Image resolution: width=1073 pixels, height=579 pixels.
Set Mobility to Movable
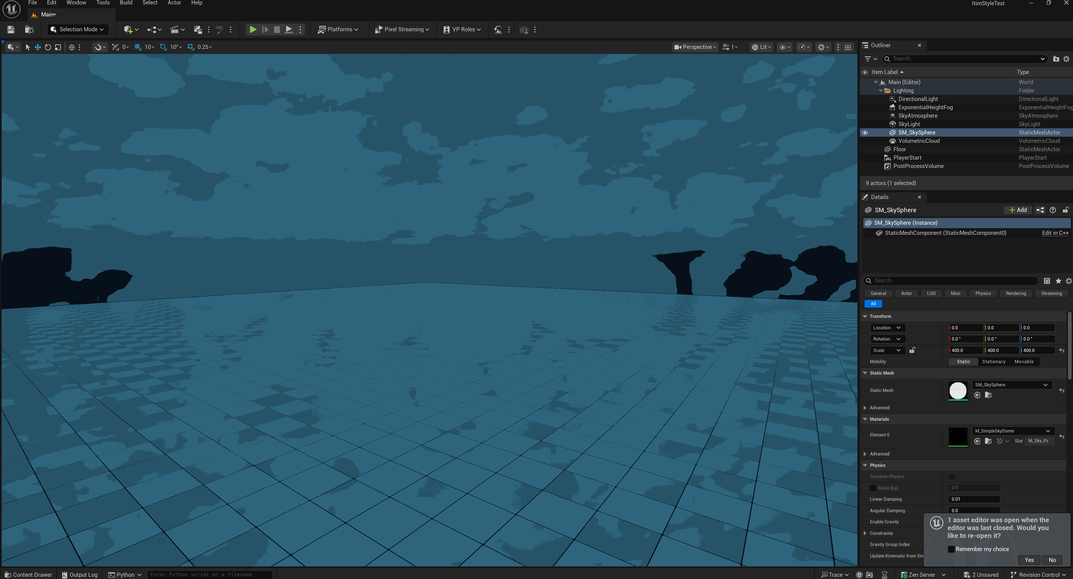click(1024, 362)
